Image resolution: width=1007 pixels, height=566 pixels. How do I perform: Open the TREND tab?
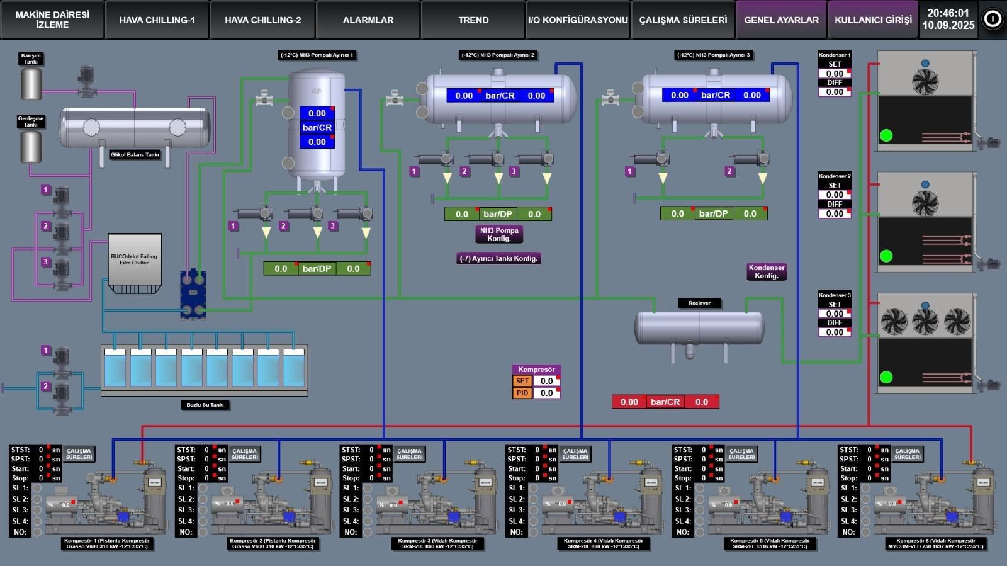473,20
